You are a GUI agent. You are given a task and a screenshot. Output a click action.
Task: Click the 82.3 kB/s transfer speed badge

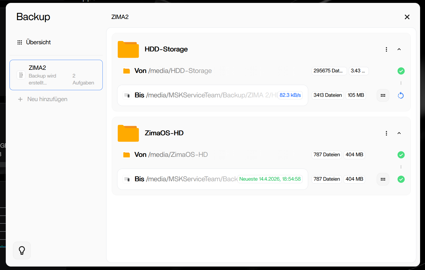click(x=290, y=95)
